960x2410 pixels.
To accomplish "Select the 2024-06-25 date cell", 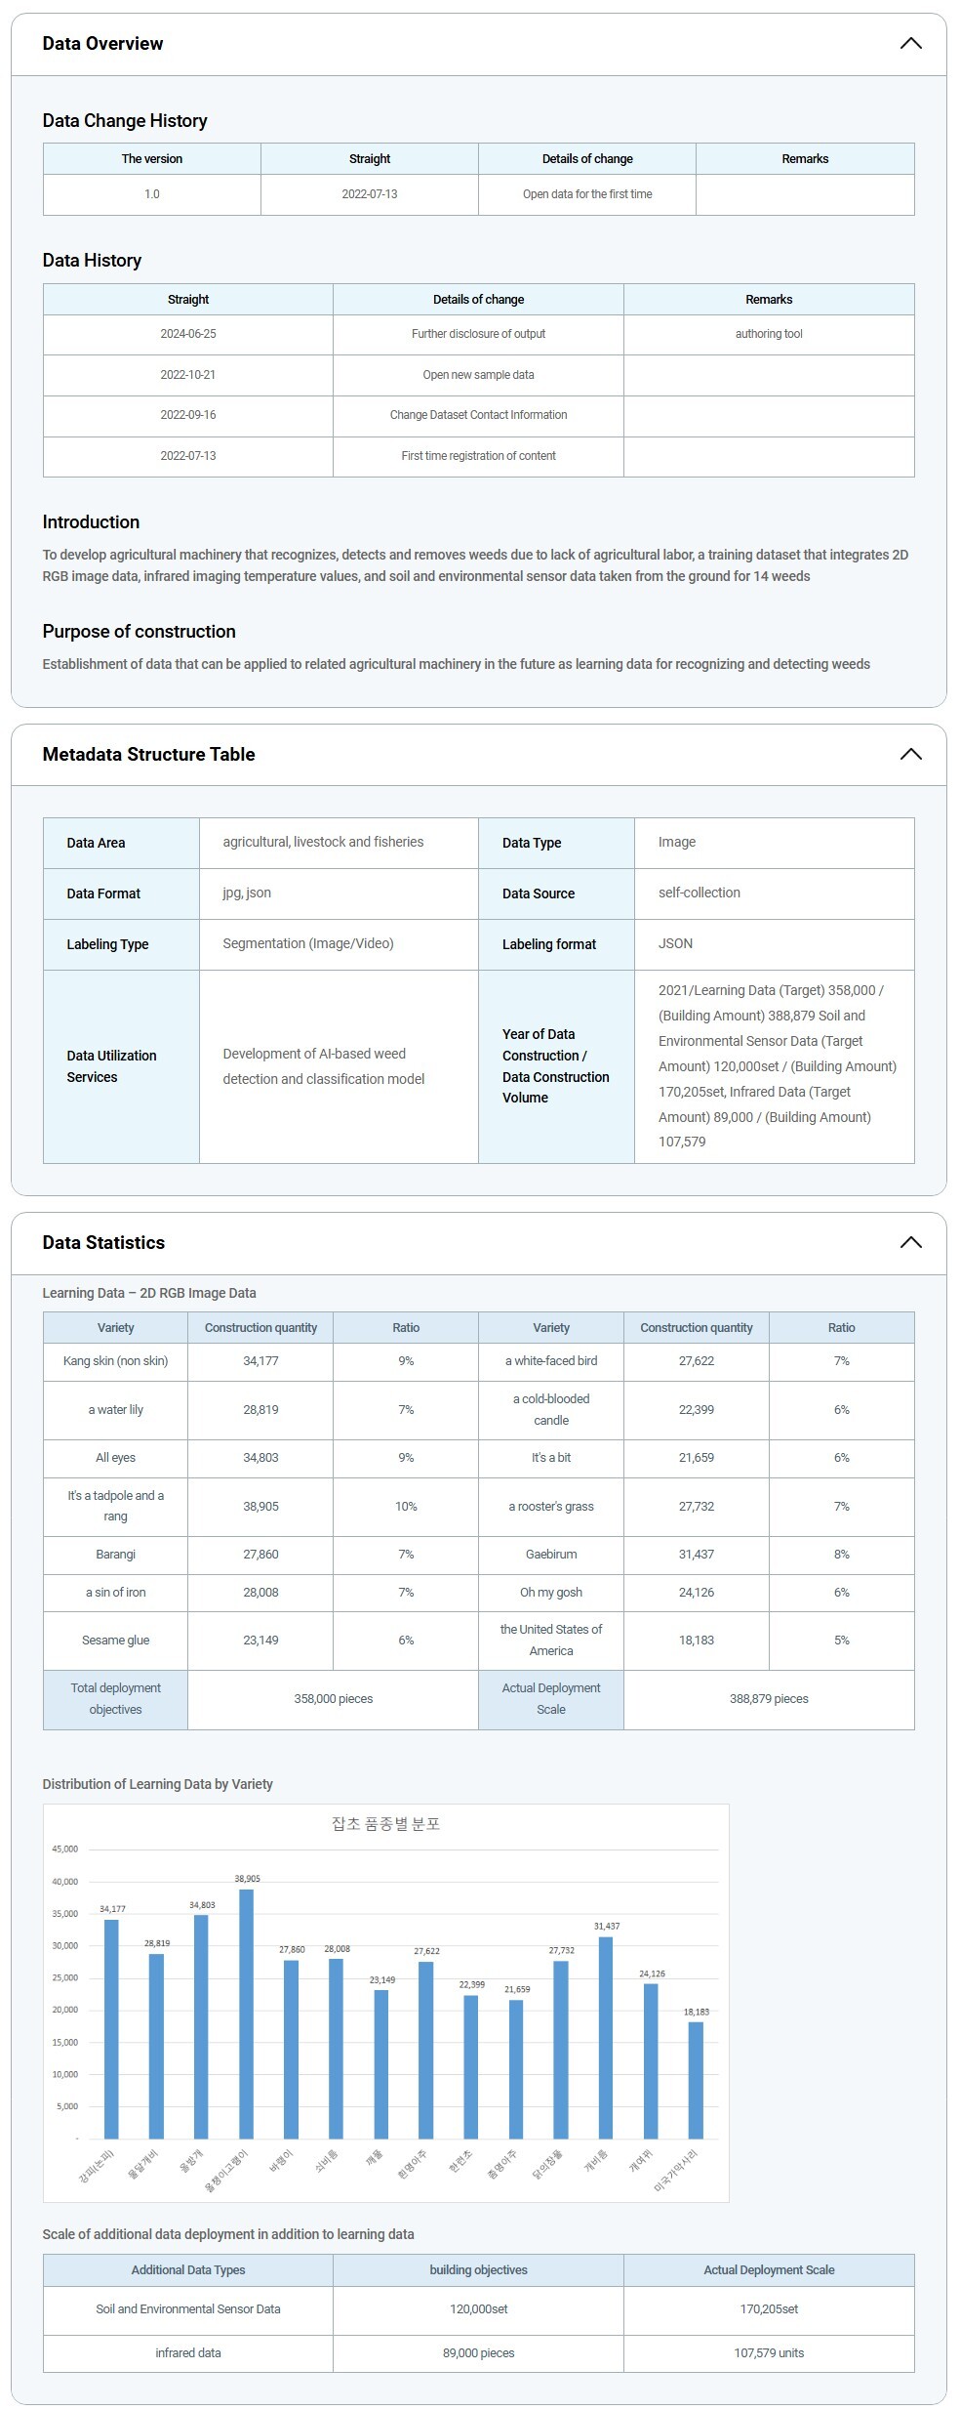I will coord(188,334).
